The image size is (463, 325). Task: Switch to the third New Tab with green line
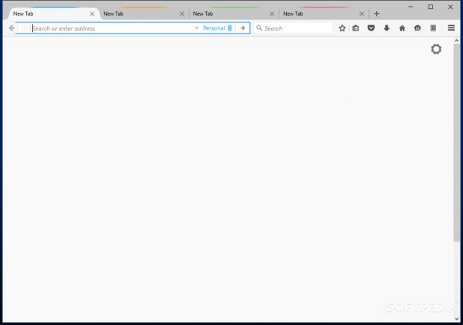pos(228,13)
